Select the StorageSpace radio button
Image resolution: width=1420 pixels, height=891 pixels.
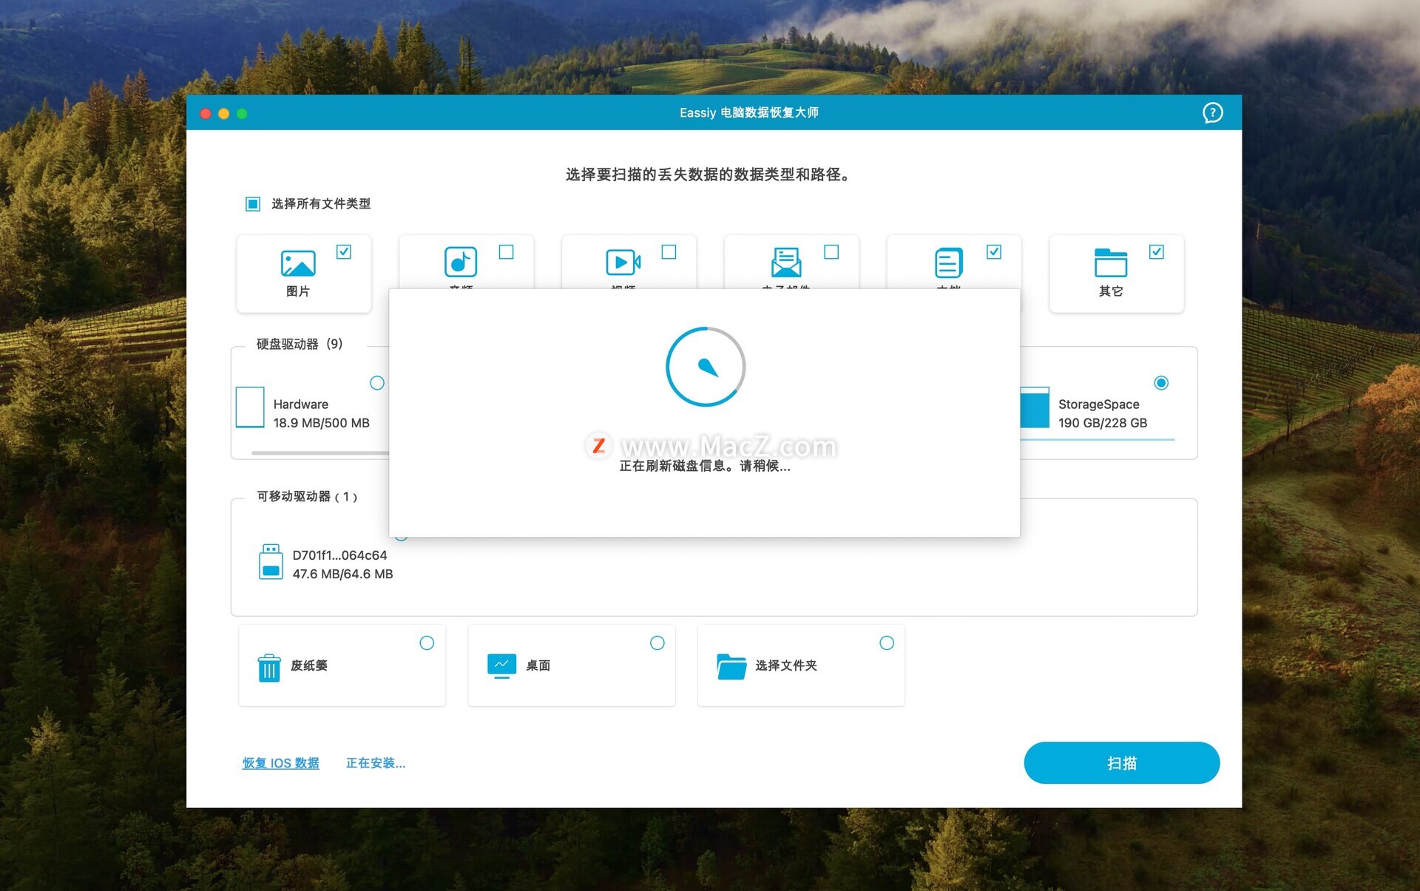click(1161, 383)
